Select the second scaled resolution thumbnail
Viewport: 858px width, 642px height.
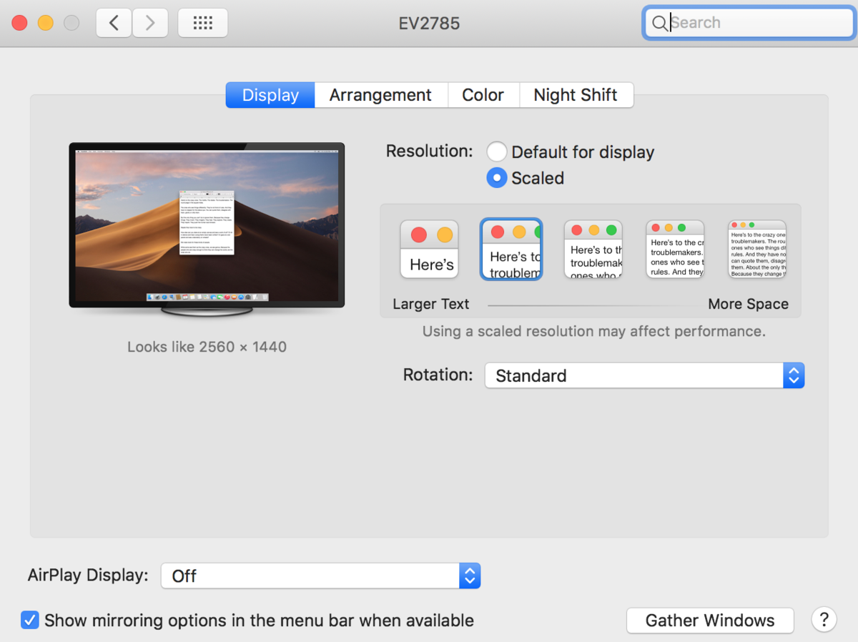pos(511,249)
